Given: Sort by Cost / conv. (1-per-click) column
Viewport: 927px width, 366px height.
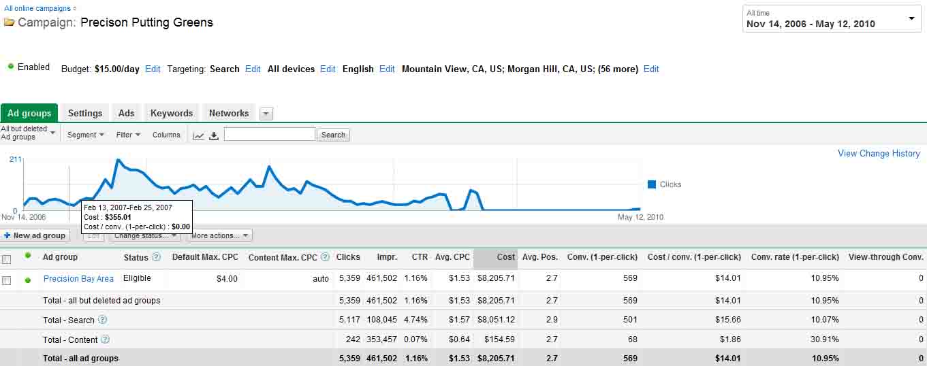Looking at the screenshot, I should 694,257.
